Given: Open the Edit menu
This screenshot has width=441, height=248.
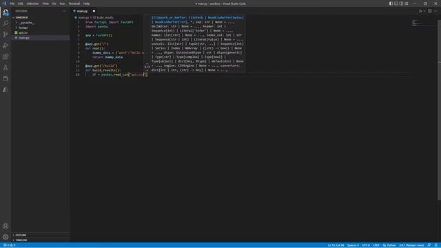Looking at the screenshot, I should (21, 3).
